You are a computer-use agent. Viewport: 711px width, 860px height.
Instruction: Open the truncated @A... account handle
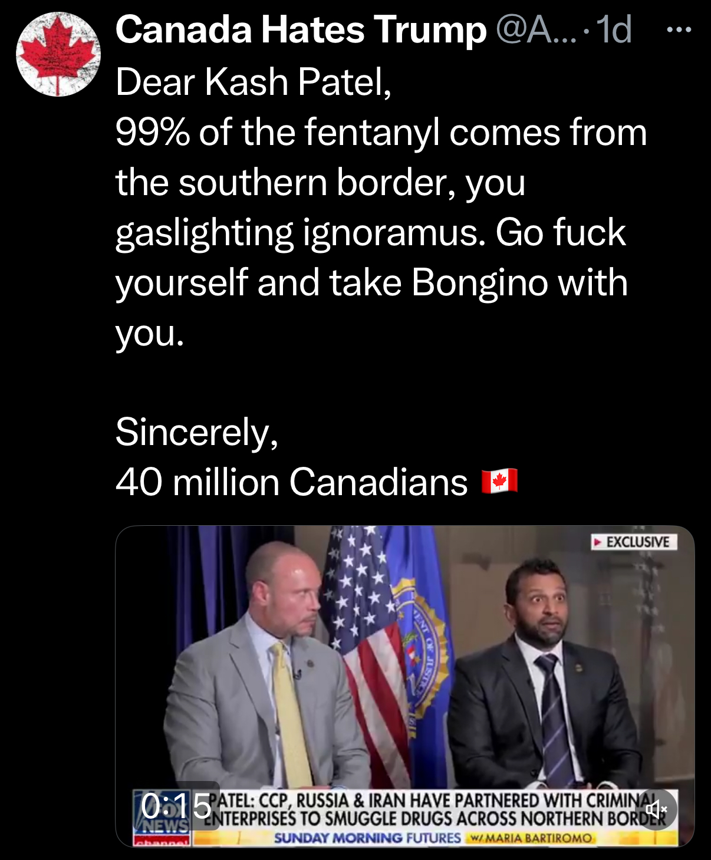tap(536, 29)
